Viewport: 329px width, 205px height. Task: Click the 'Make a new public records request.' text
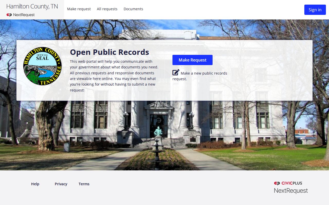tap(200, 76)
